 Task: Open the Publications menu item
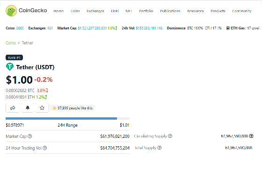pos(170,11)
